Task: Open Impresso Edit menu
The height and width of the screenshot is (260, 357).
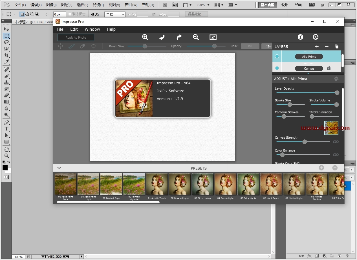Action: [x=74, y=29]
